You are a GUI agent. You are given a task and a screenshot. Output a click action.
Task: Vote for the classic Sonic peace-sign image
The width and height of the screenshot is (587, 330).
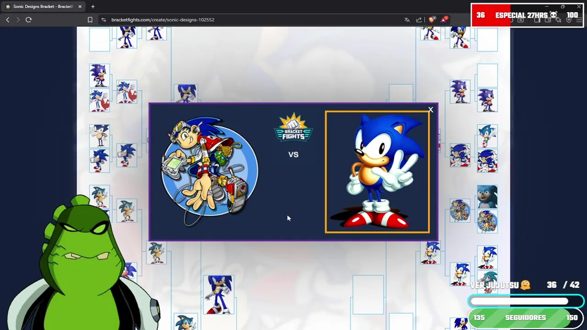(377, 172)
